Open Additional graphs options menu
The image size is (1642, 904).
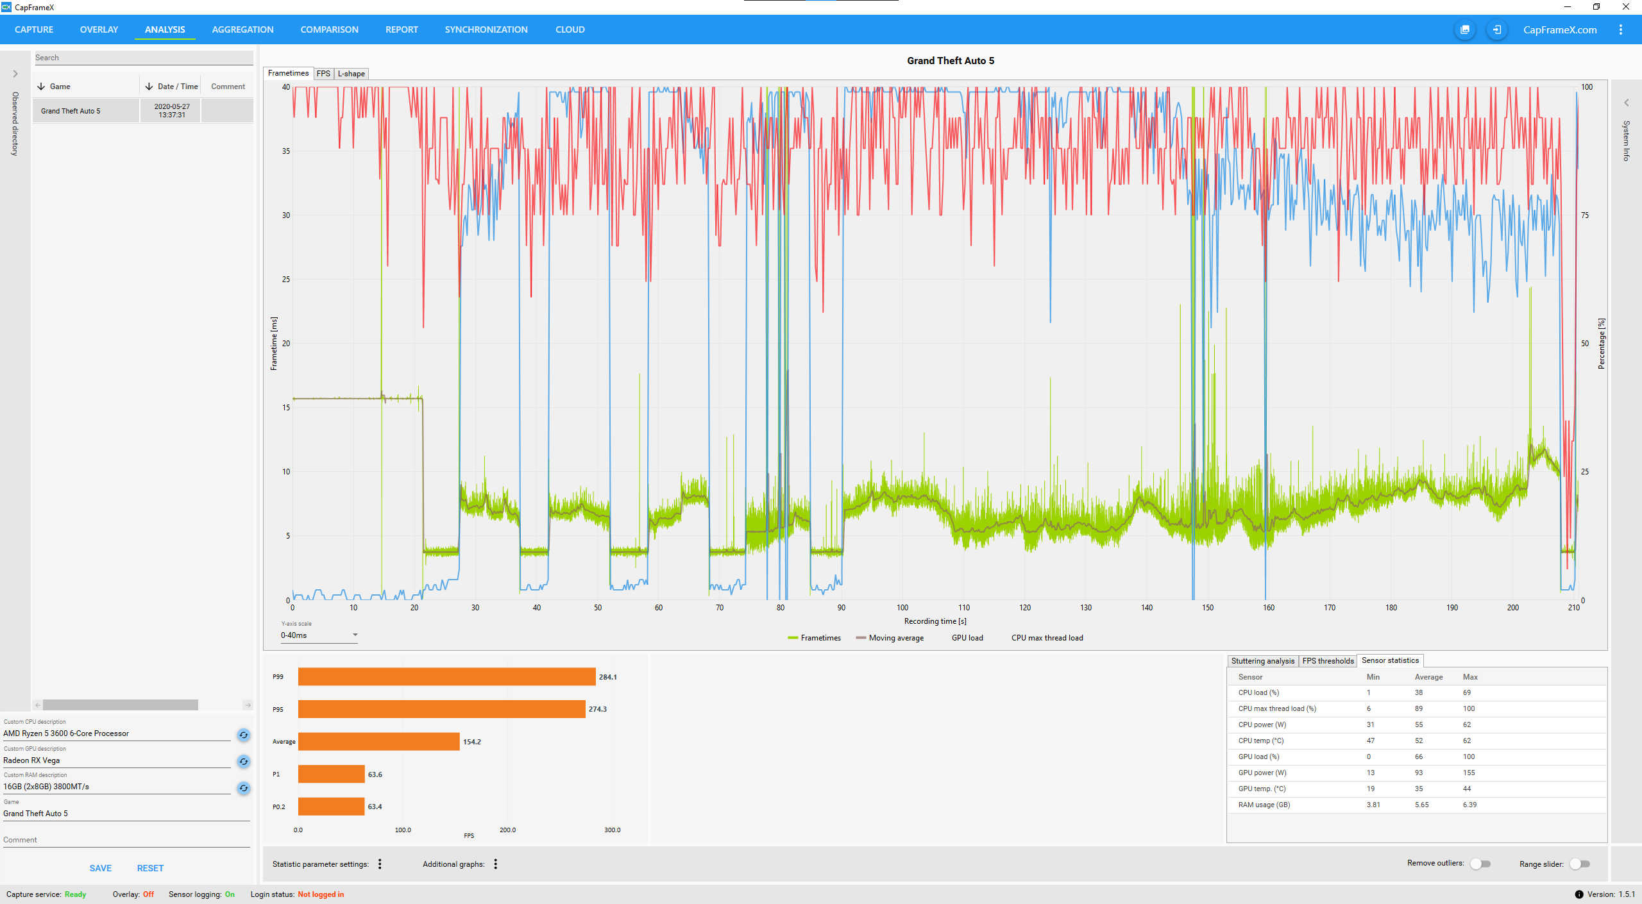pos(495,864)
